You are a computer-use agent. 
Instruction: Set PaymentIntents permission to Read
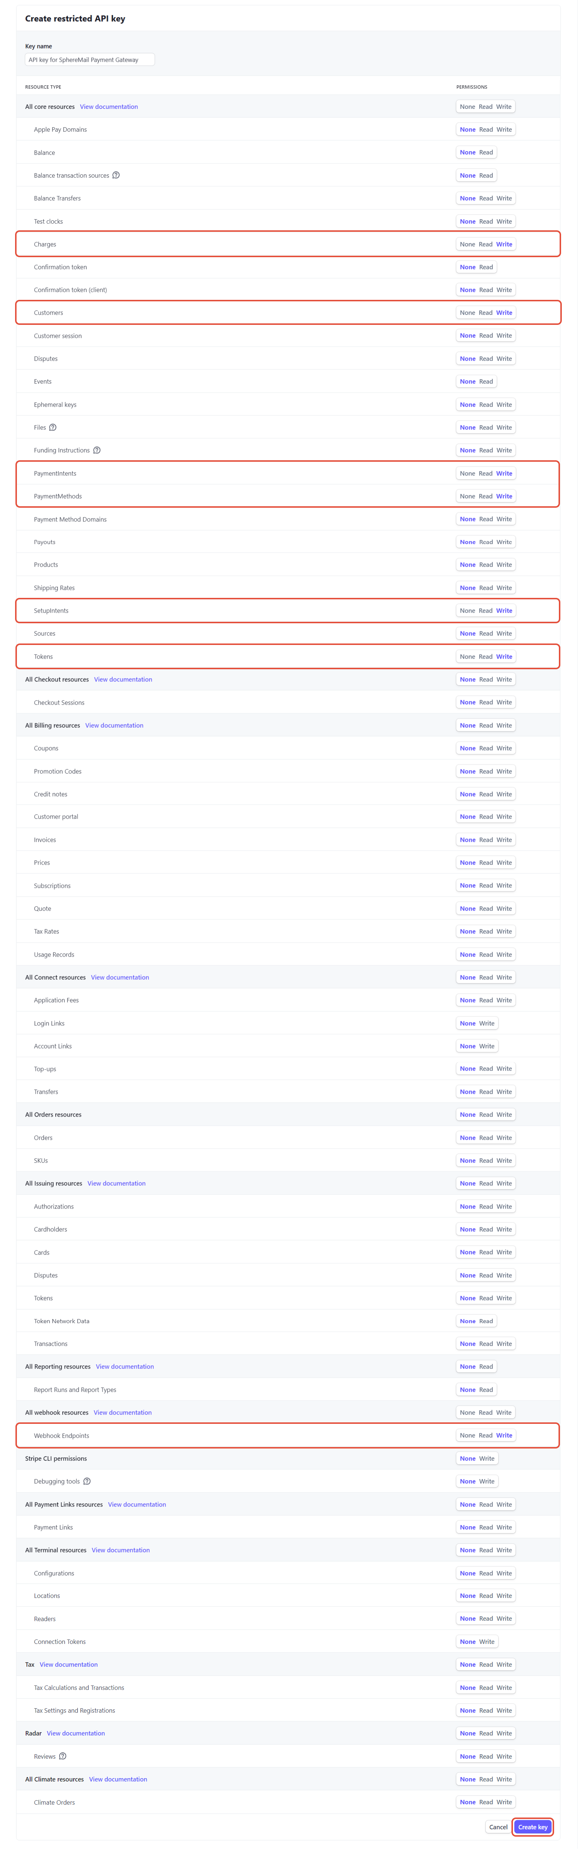486,474
